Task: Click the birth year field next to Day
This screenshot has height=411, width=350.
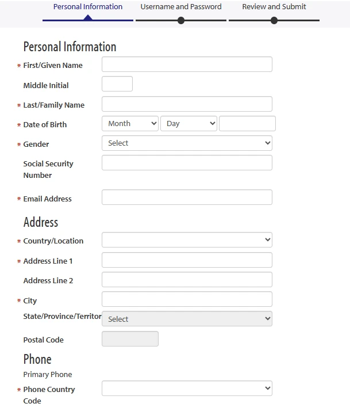Action: [247, 123]
